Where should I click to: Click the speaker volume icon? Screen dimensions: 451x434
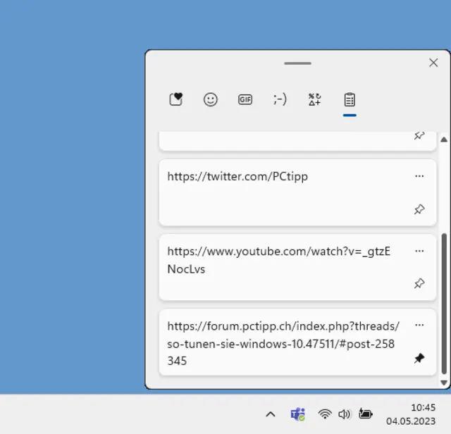click(345, 414)
